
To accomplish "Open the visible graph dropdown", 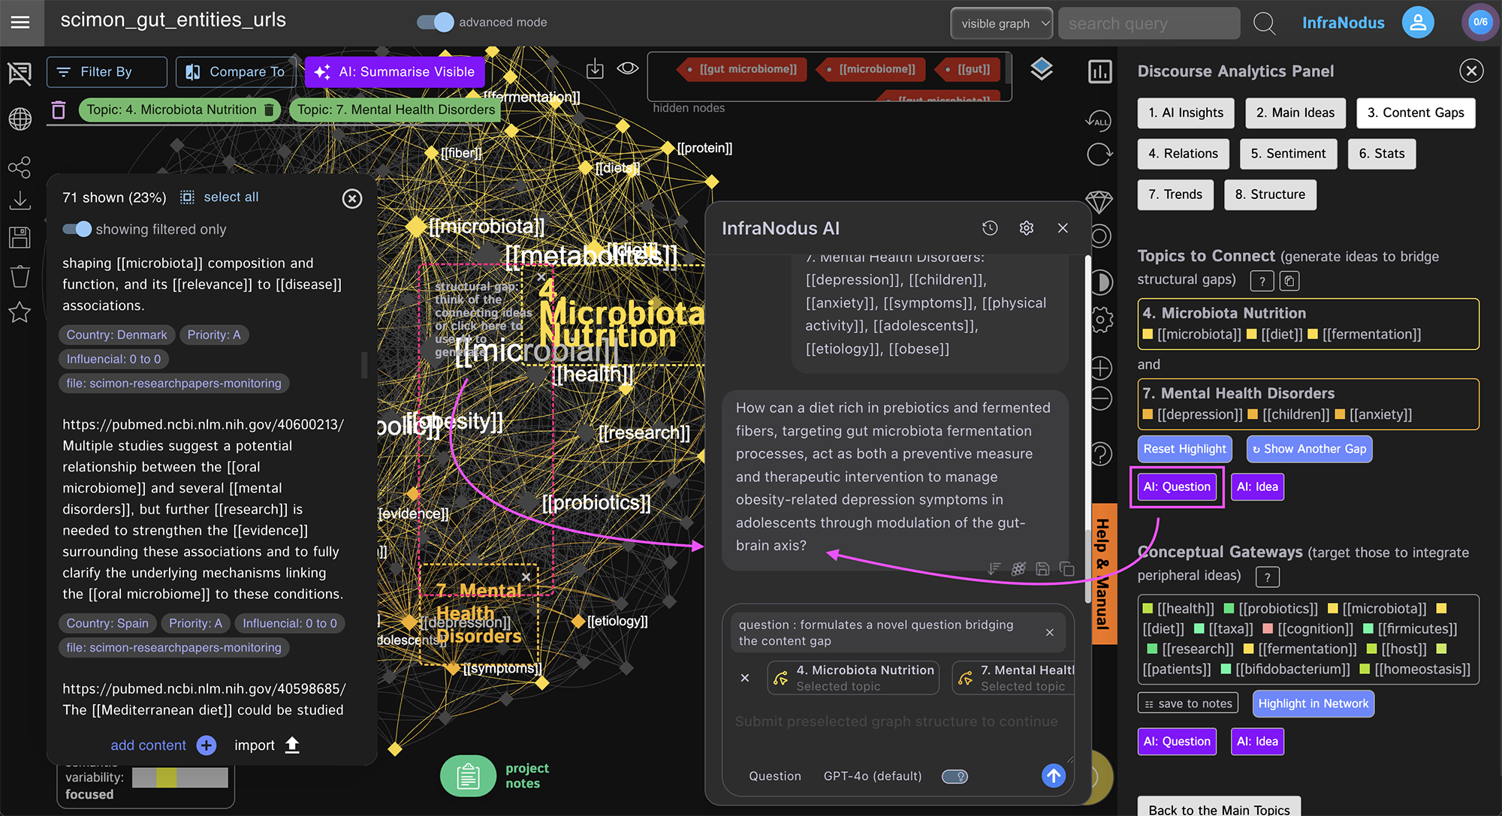I will (1001, 23).
